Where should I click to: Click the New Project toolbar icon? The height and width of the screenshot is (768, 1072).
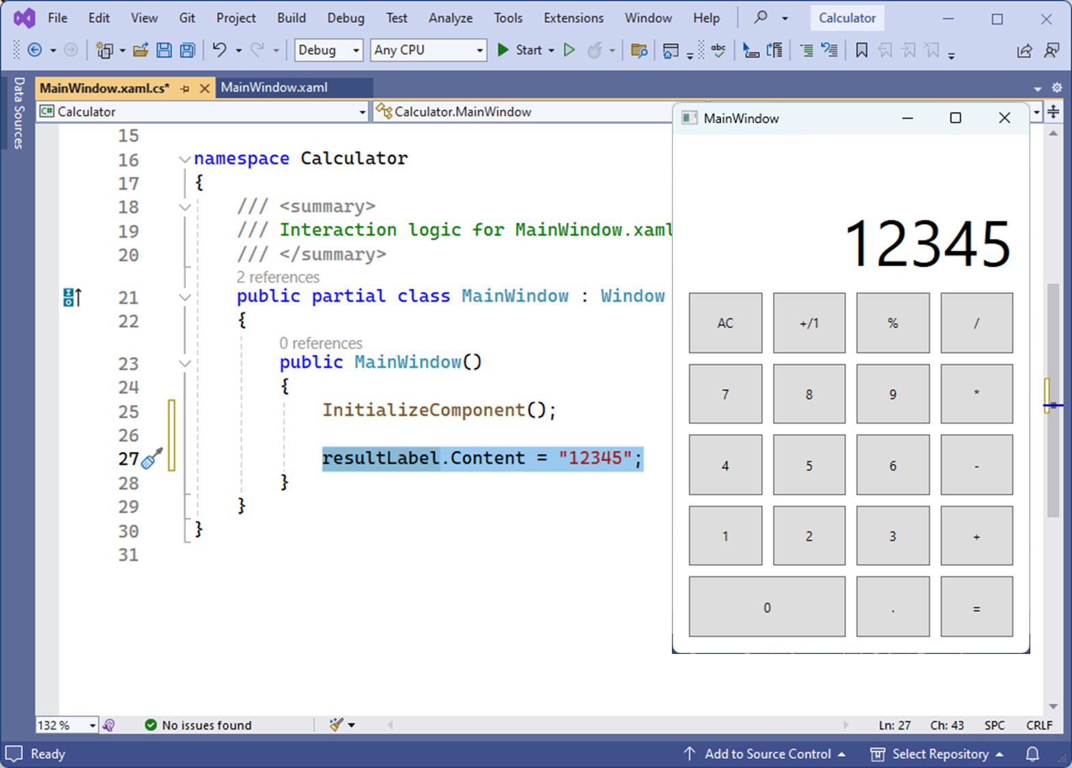[x=104, y=50]
